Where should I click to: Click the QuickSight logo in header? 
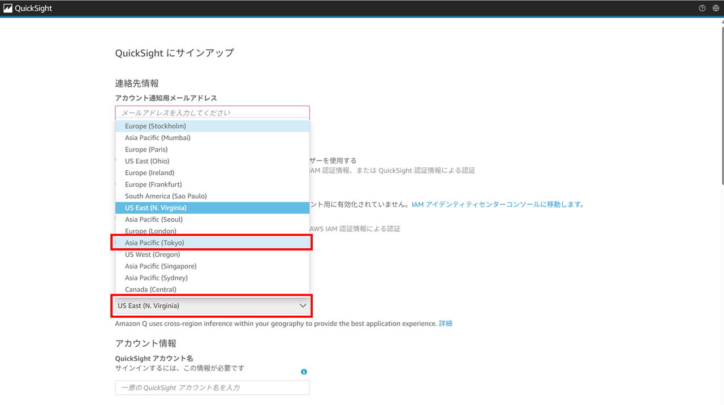[x=28, y=8]
